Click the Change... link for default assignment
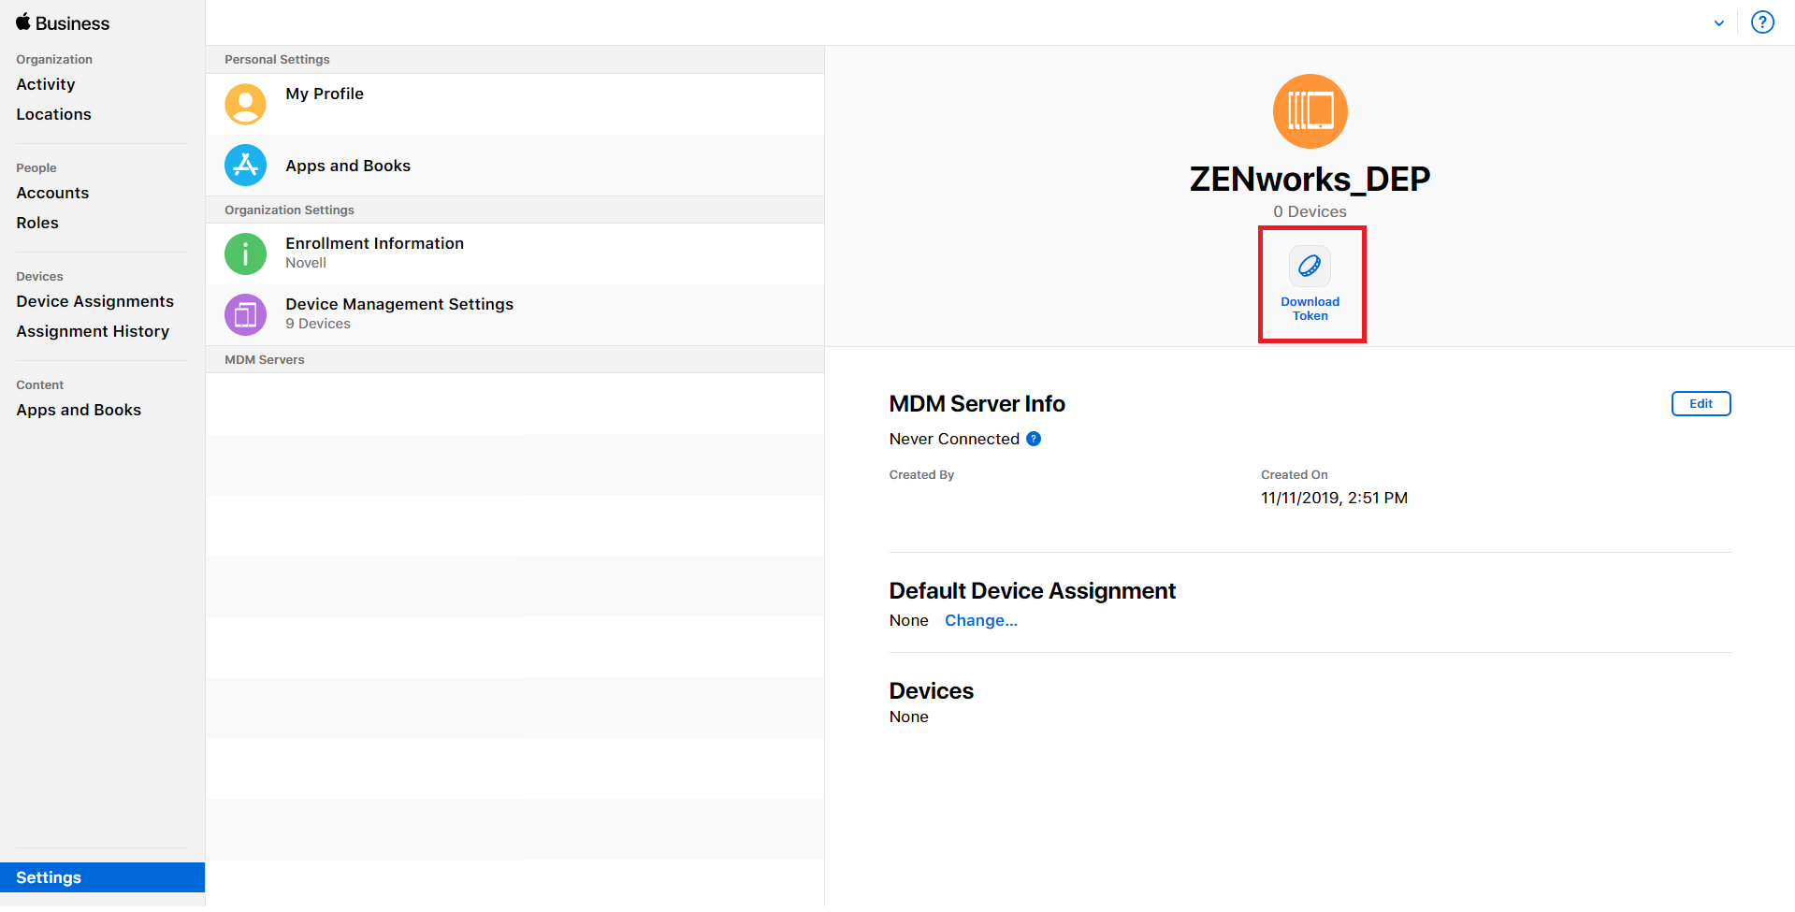This screenshot has height=912, width=1795. click(x=980, y=620)
